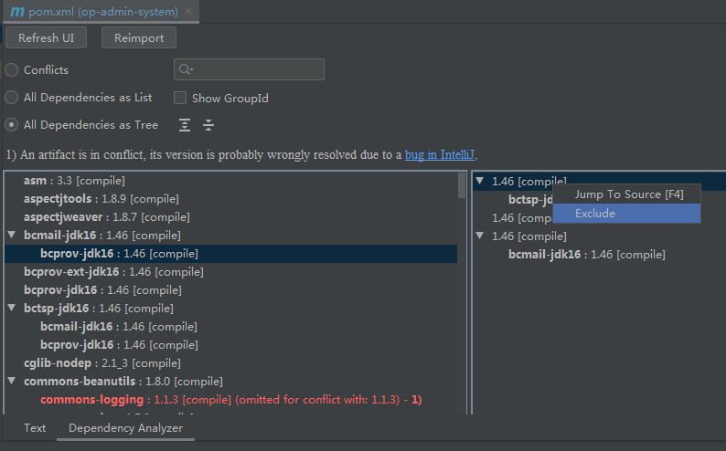
Task: Select commons-beanutils : 1.8.0 [compile] row
Action: 230,382
